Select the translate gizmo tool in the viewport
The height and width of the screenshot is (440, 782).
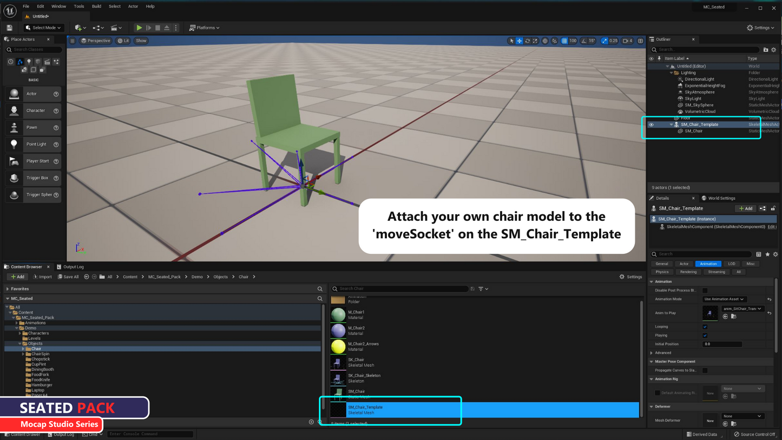519,41
